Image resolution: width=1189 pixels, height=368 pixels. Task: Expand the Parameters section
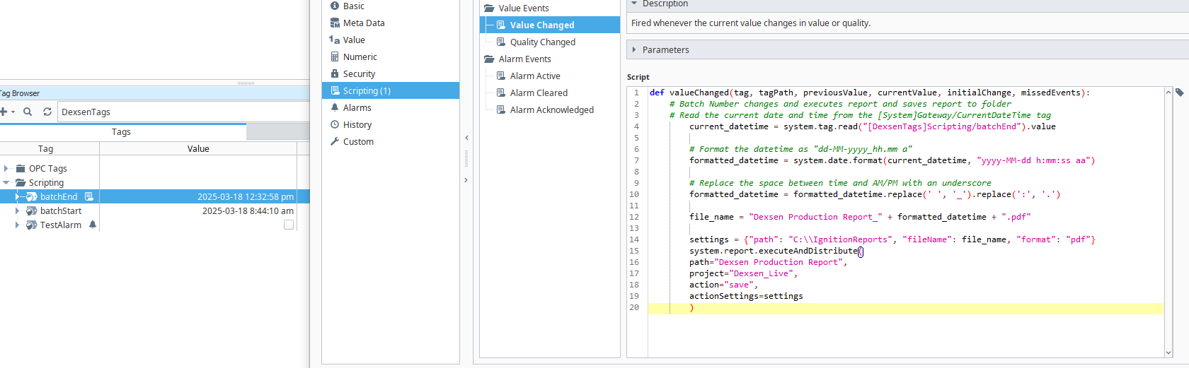633,50
